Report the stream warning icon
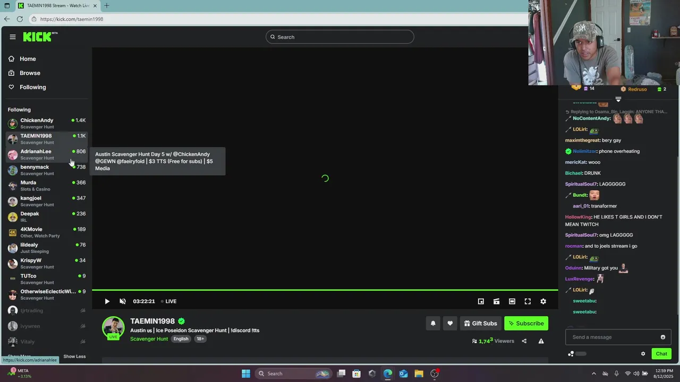This screenshot has width=680, height=382. pyautogui.click(x=541, y=341)
